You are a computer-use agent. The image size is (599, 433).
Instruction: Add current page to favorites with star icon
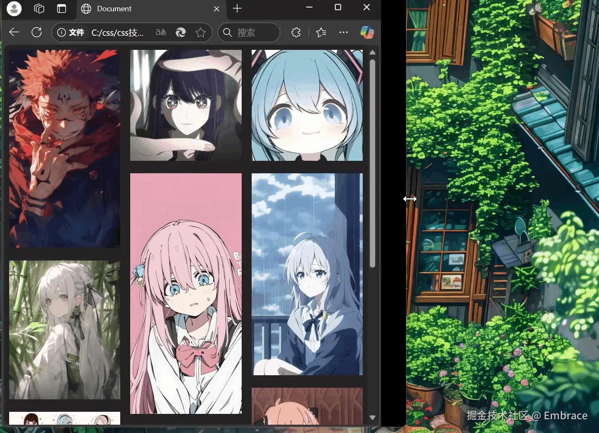tap(201, 32)
